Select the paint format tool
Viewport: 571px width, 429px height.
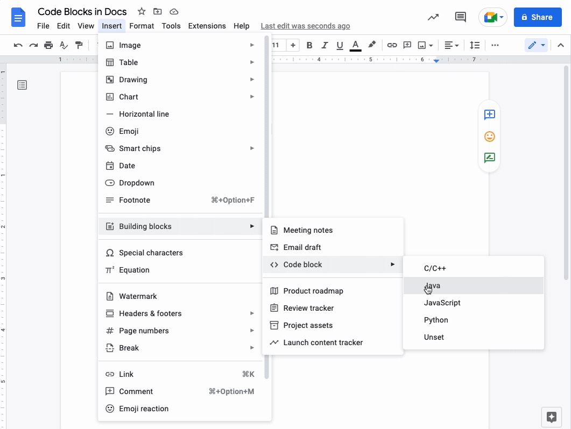click(x=79, y=45)
